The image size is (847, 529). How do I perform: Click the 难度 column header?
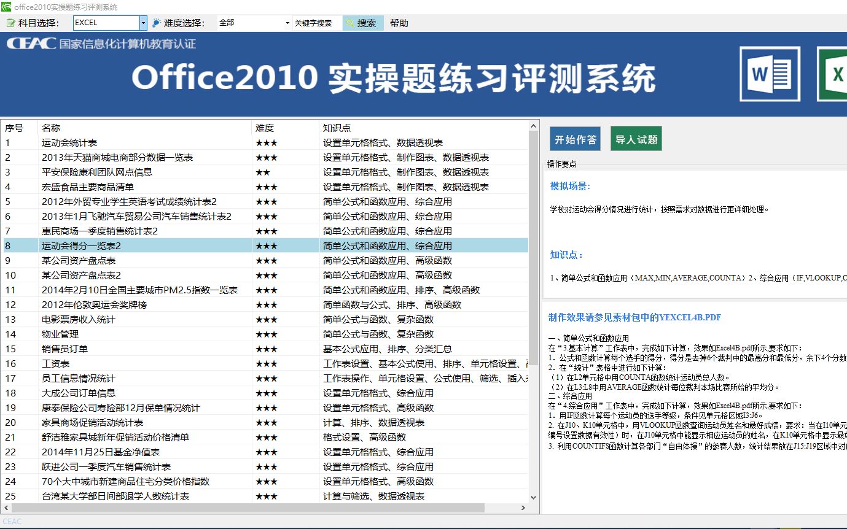coord(286,128)
